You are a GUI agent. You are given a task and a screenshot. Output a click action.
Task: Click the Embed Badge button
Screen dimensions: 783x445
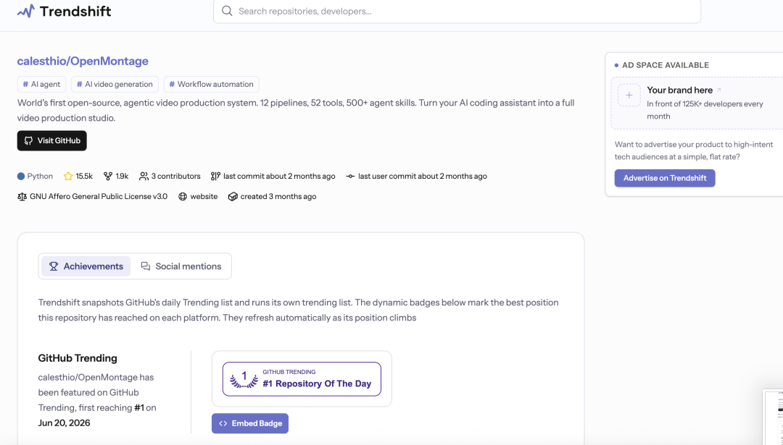(250, 423)
